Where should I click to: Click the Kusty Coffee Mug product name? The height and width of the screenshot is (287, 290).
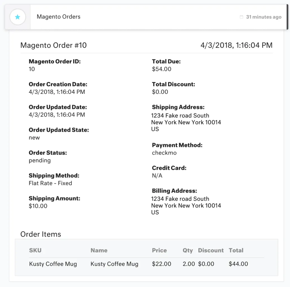click(114, 264)
